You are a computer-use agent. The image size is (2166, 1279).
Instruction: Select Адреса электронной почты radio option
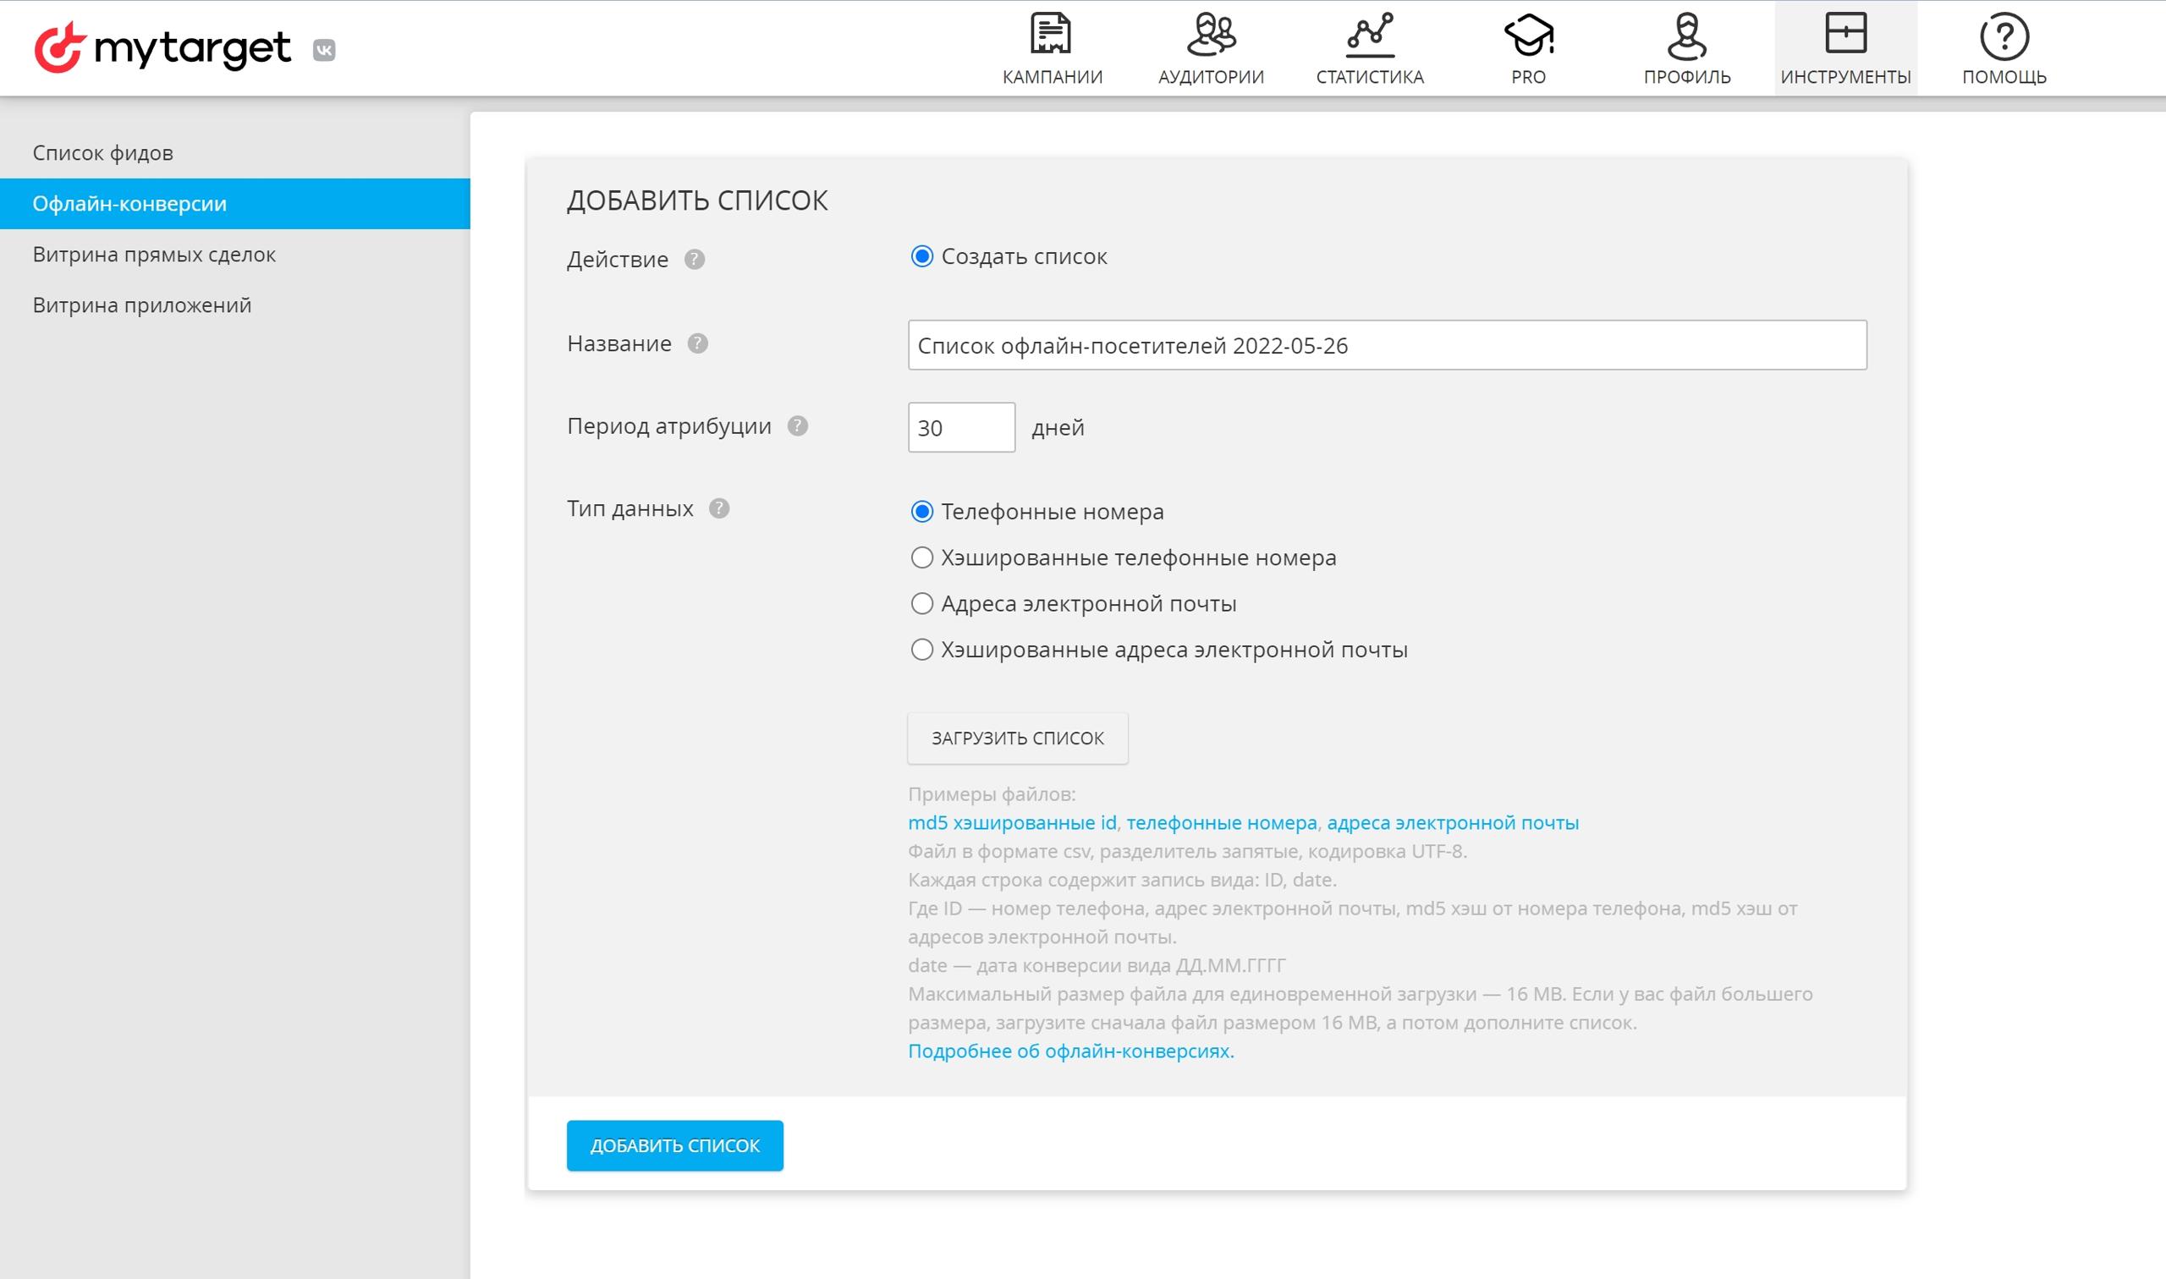(x=921, y=603)
